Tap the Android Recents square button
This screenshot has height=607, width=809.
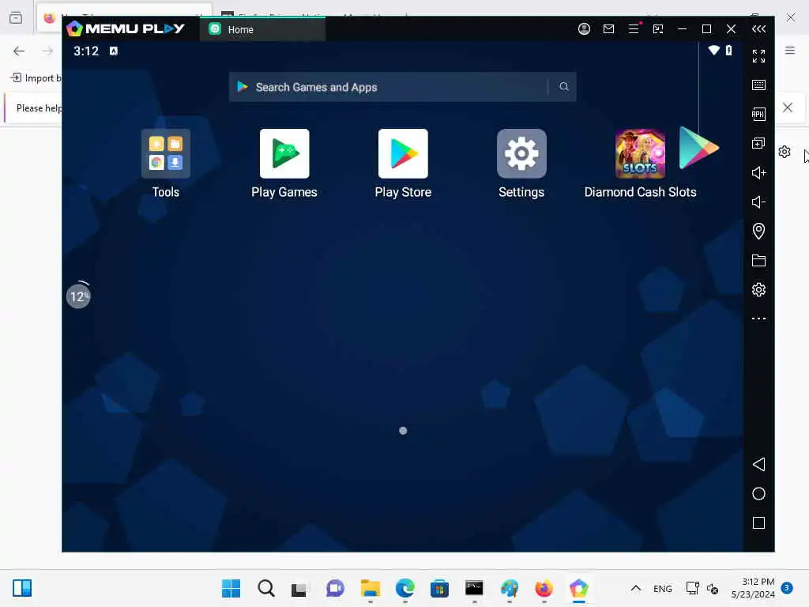coord(758,523)
